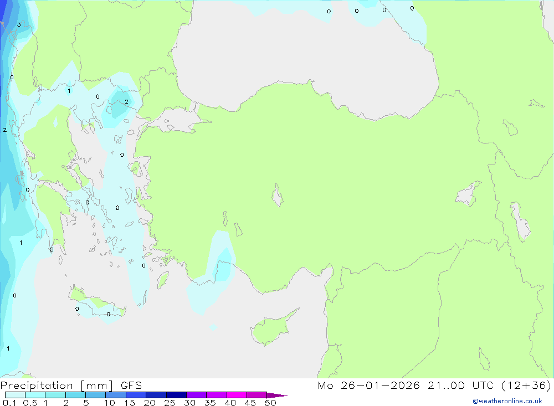Click the 'Mo 26-01-2026' date text

click(x=368, y=386)
